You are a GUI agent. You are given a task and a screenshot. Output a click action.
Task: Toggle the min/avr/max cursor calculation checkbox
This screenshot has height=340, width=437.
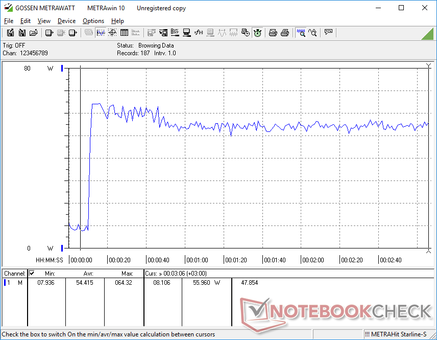[32, 273]
